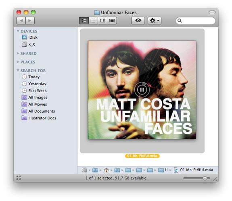Switch to column view mode

(102, 21)
